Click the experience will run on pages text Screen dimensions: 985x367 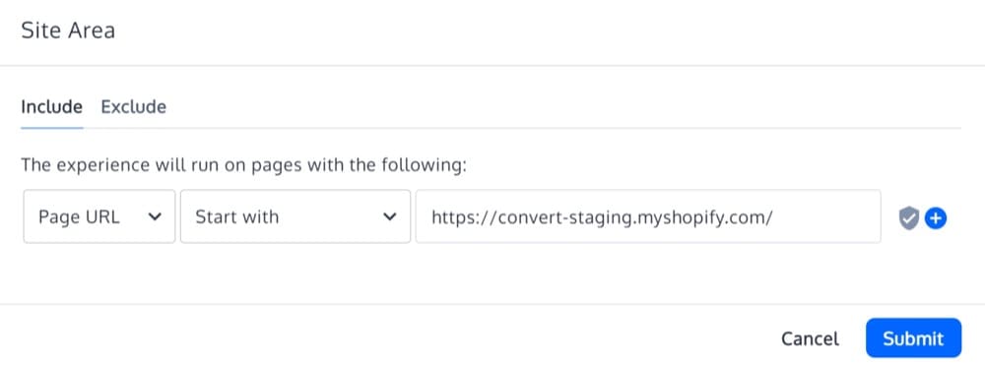pyautogui.click(x=244, y=165)
